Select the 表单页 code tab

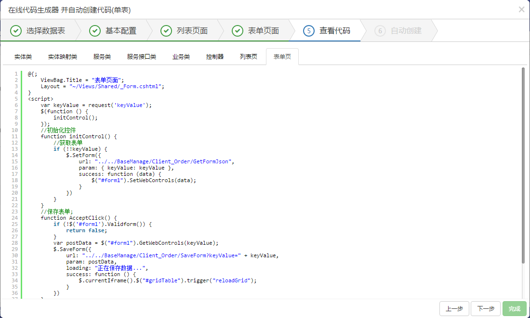(282, 56)
